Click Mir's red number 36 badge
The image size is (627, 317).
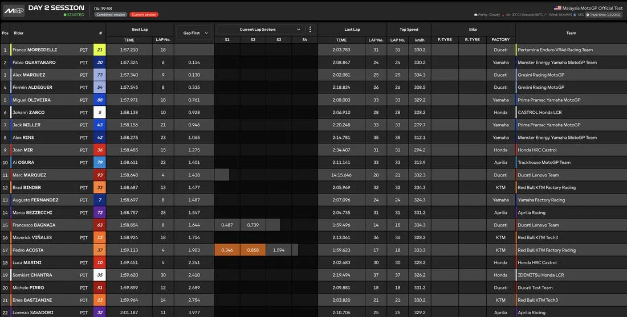pos(100,150)
